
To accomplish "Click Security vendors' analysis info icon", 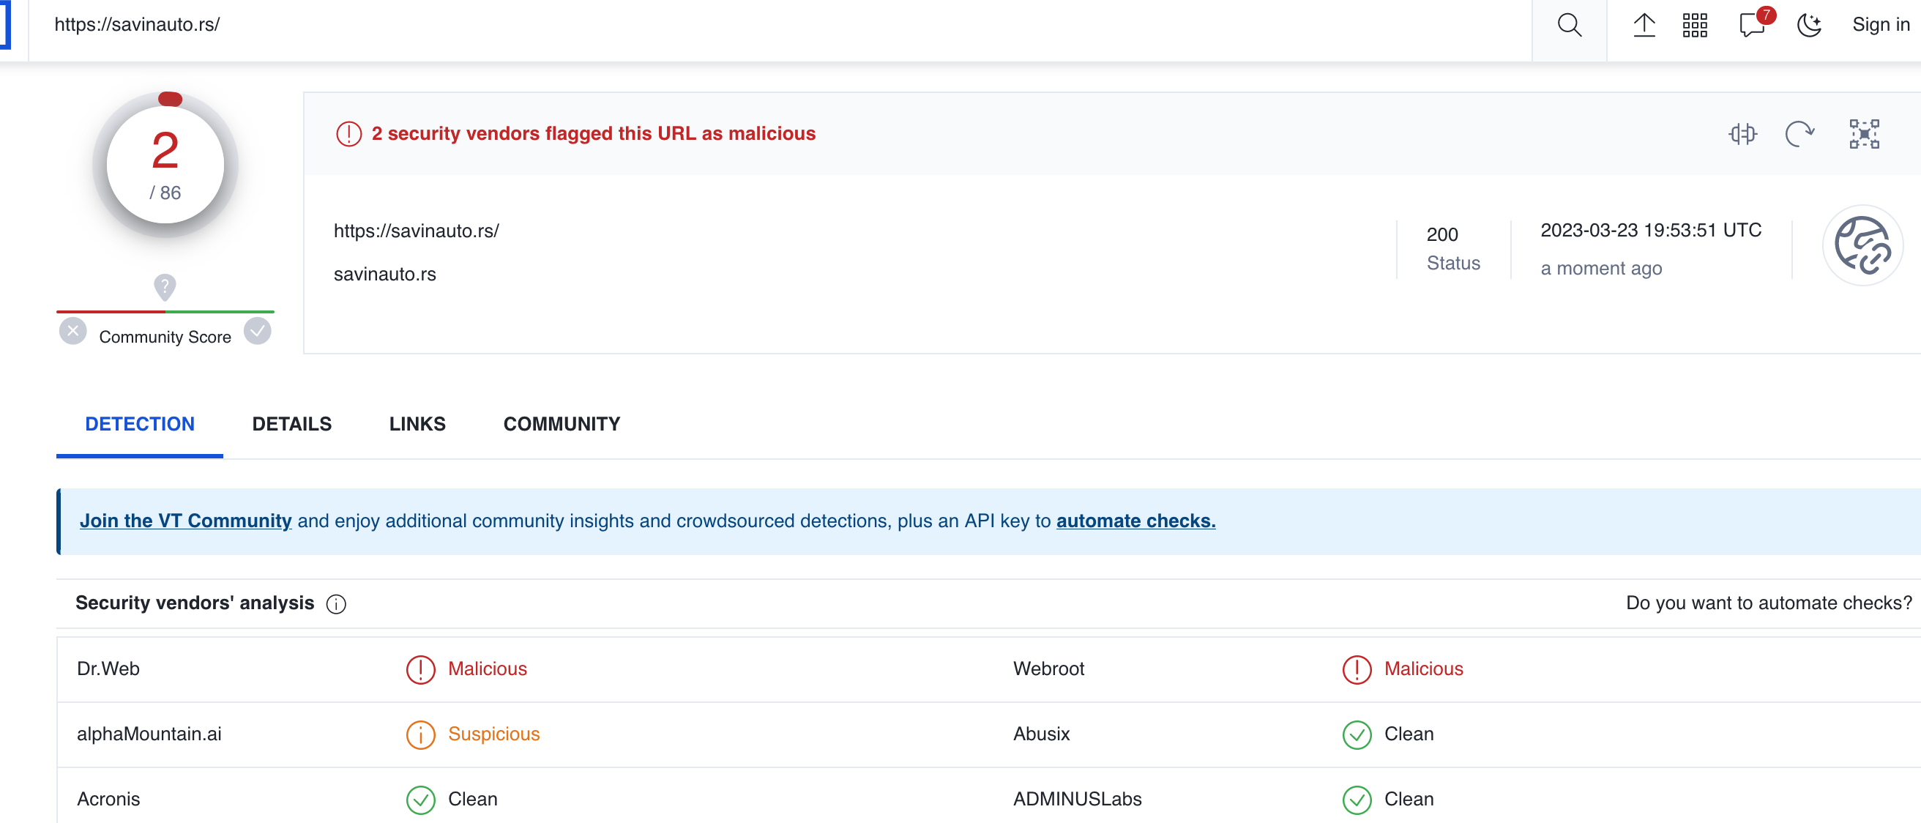I will coord(336,603).
